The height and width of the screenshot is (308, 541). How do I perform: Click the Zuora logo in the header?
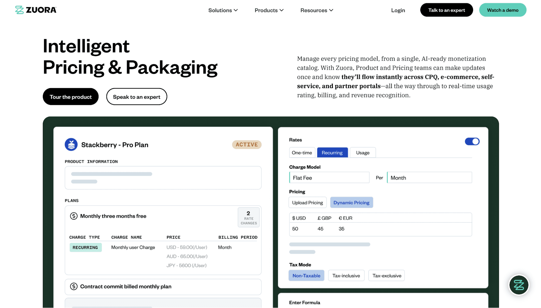[36, 10]
